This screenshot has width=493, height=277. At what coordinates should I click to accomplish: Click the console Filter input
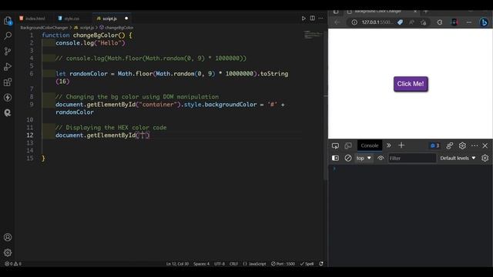[412, 158]
